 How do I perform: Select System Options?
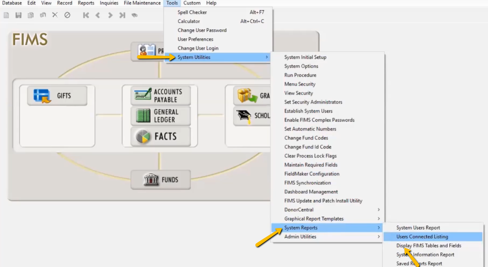(x=328, y=66)
